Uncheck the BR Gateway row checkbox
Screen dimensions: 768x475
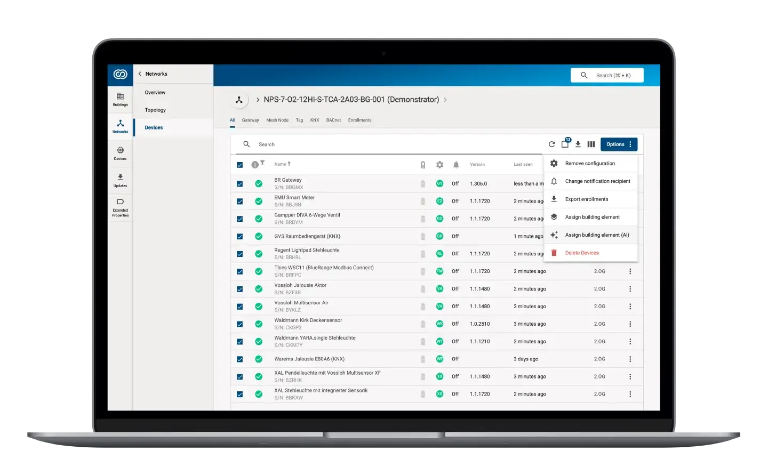click(239, 184)
